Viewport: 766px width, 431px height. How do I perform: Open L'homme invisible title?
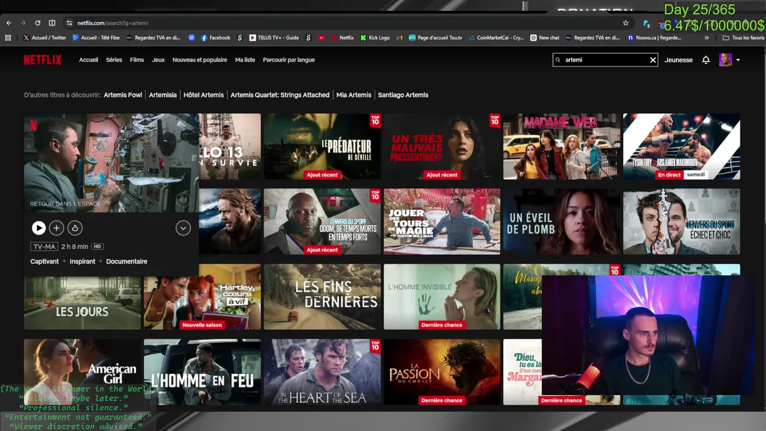coord(442,297)
